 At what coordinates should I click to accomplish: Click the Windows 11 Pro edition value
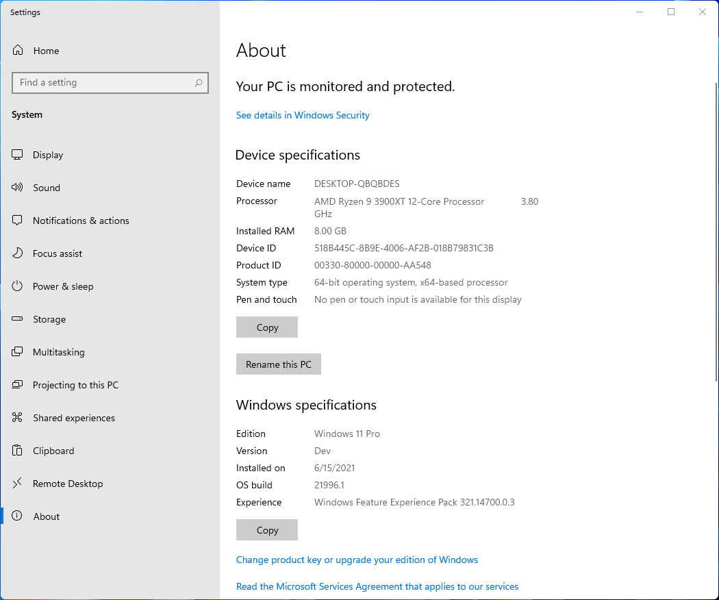click(x=347, y=434)
